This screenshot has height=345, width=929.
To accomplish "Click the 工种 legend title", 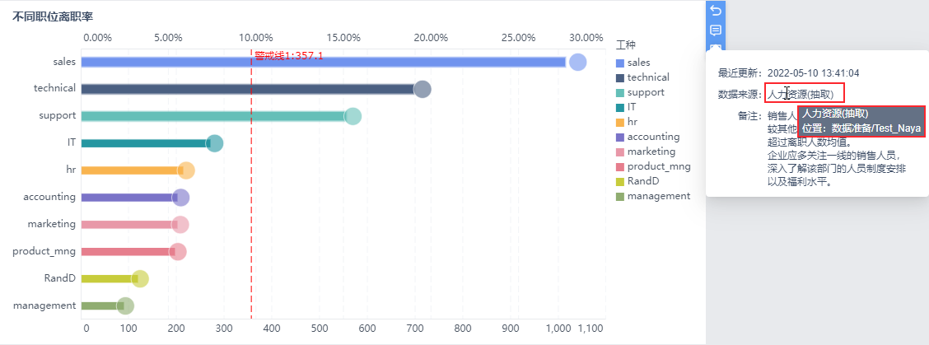I will tap(626, 44).
